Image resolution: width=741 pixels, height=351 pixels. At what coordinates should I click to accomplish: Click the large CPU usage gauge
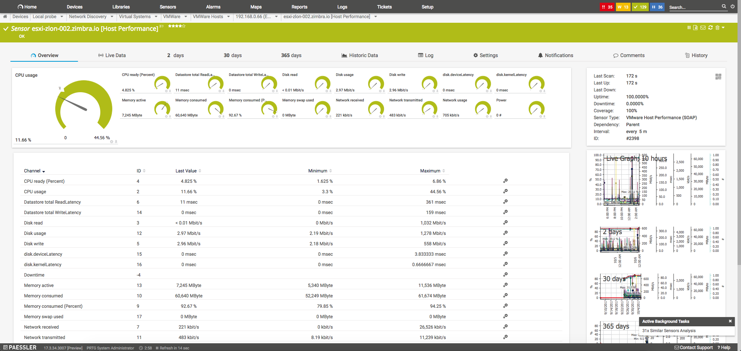(x=83, y=105)
